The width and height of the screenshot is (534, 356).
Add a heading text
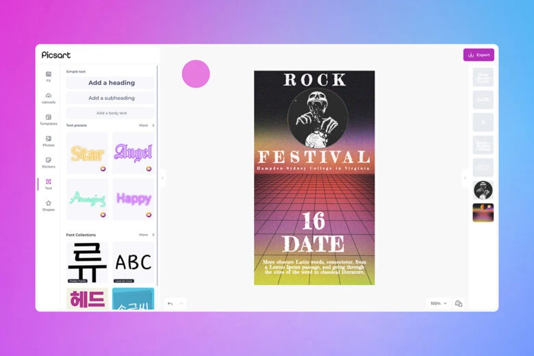[x=111, y=83]
